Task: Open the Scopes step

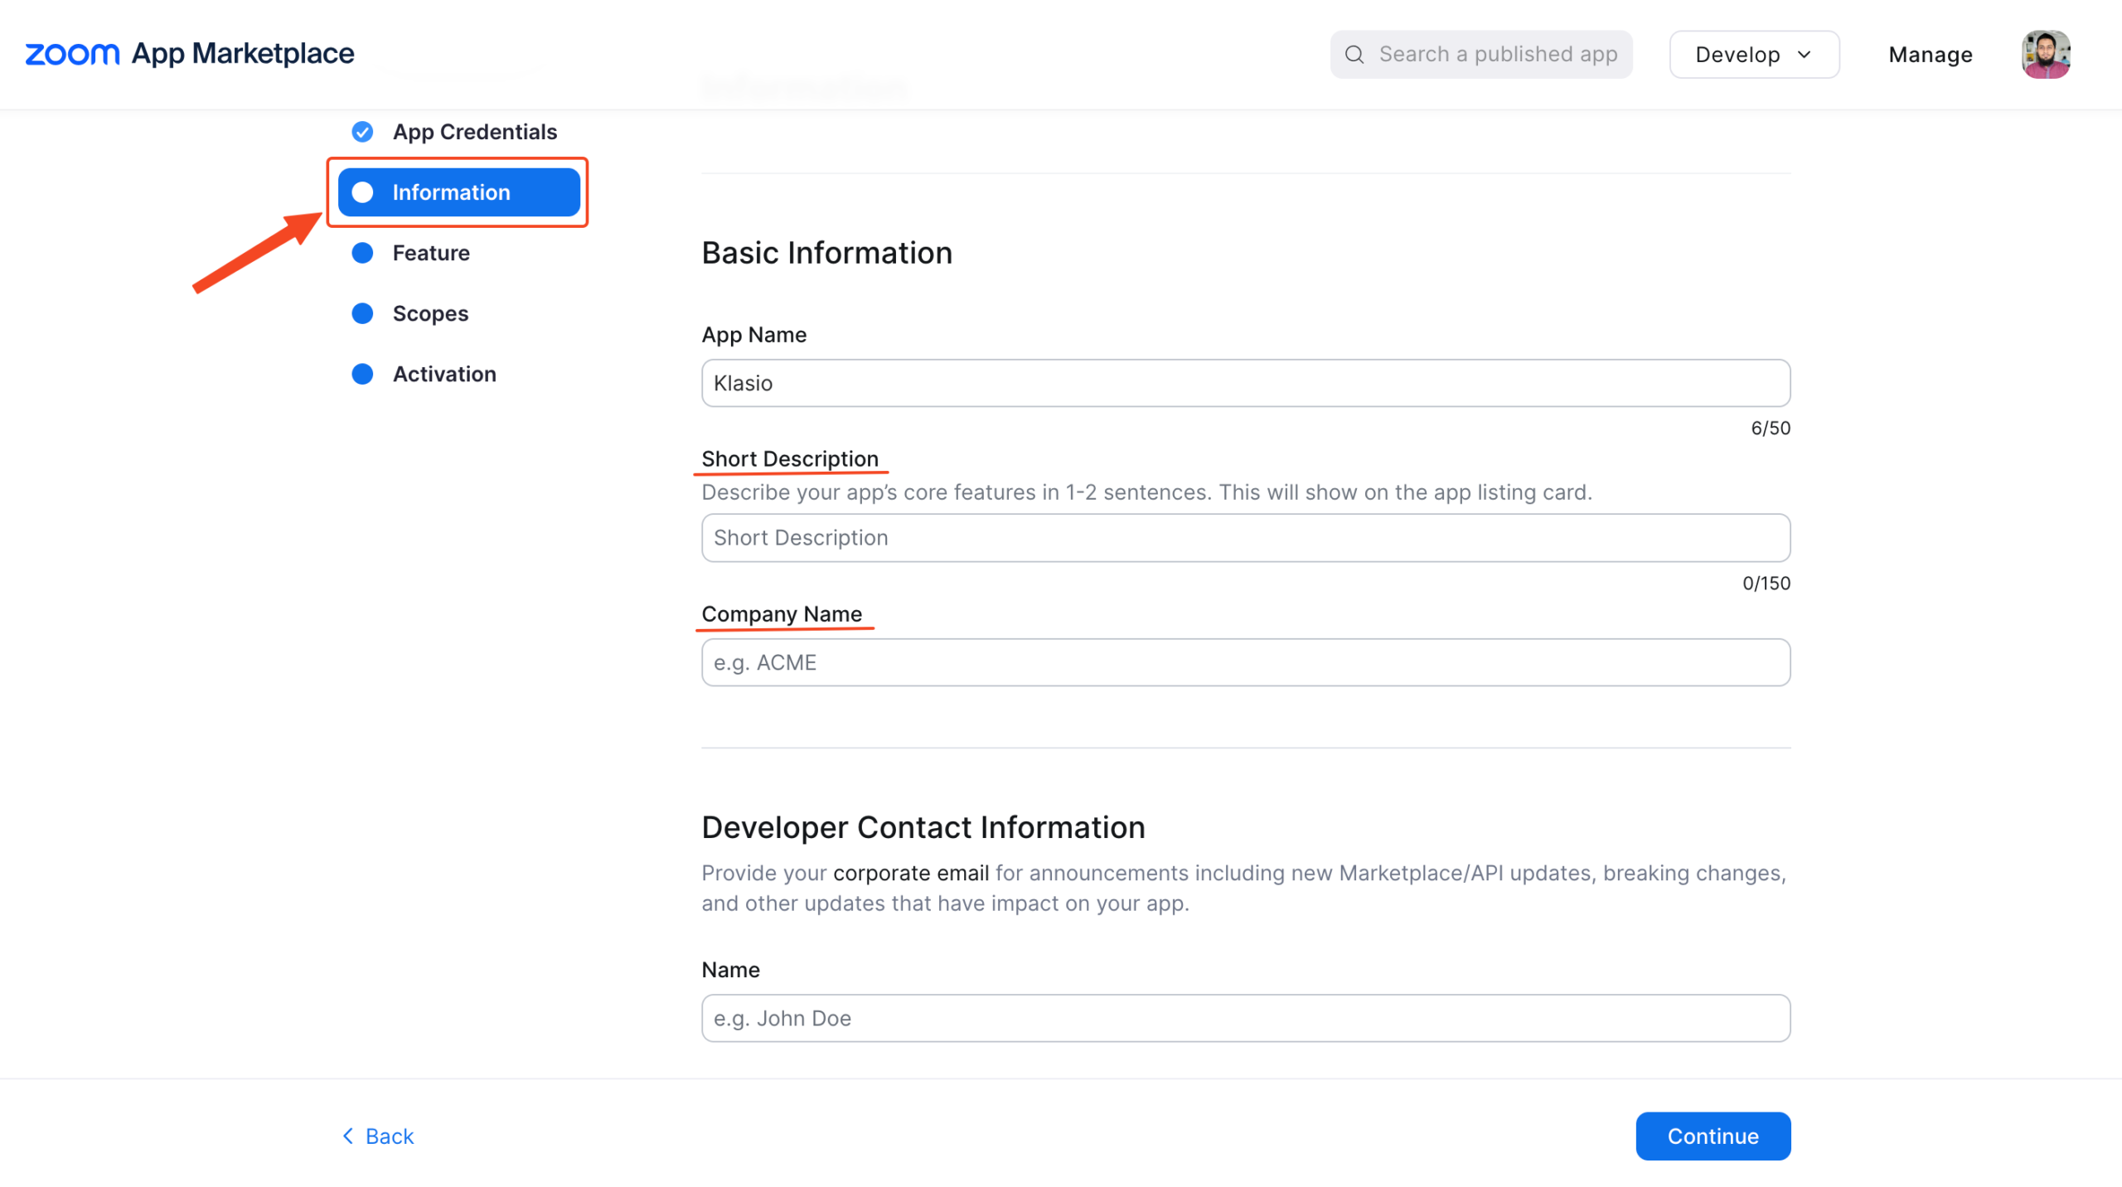Action: point(430,313)
